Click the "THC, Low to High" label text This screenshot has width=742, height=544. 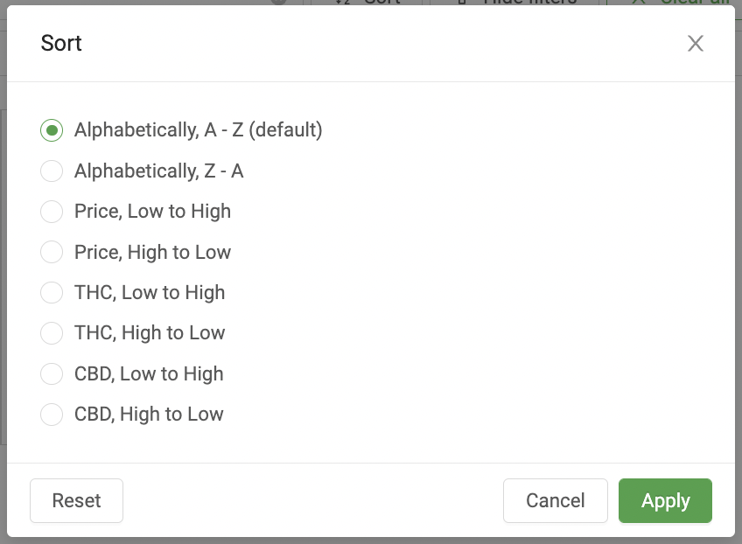[x=150, y=293]
